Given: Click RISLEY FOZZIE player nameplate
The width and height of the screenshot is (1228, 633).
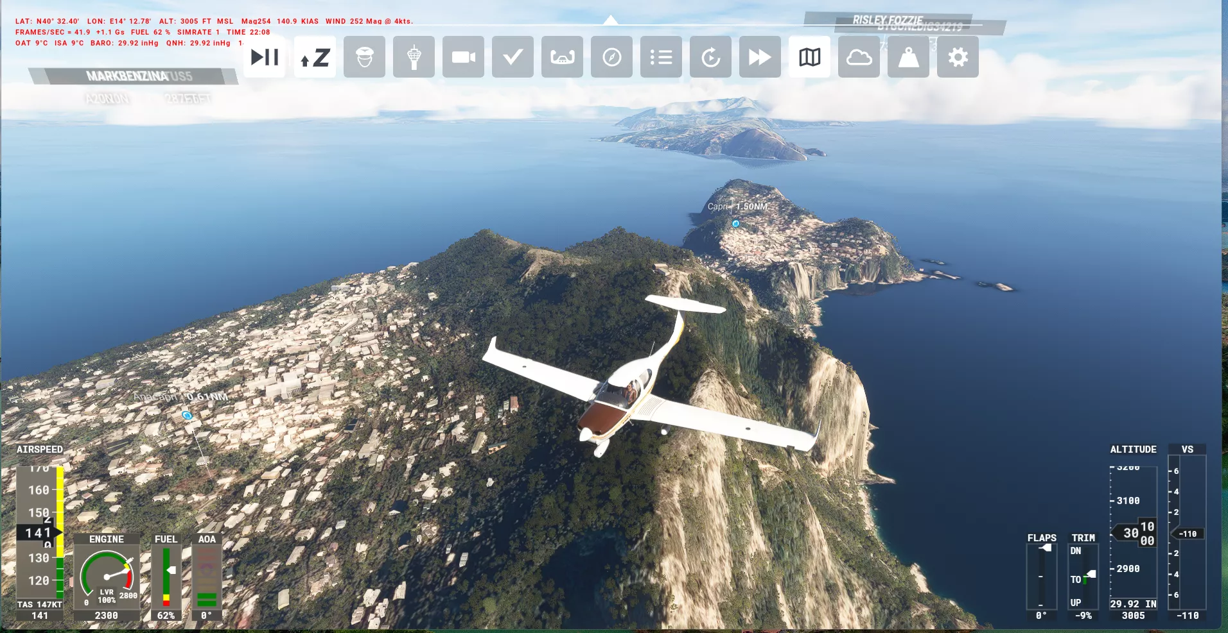Looking at the screenshot, I should [888, 20].
